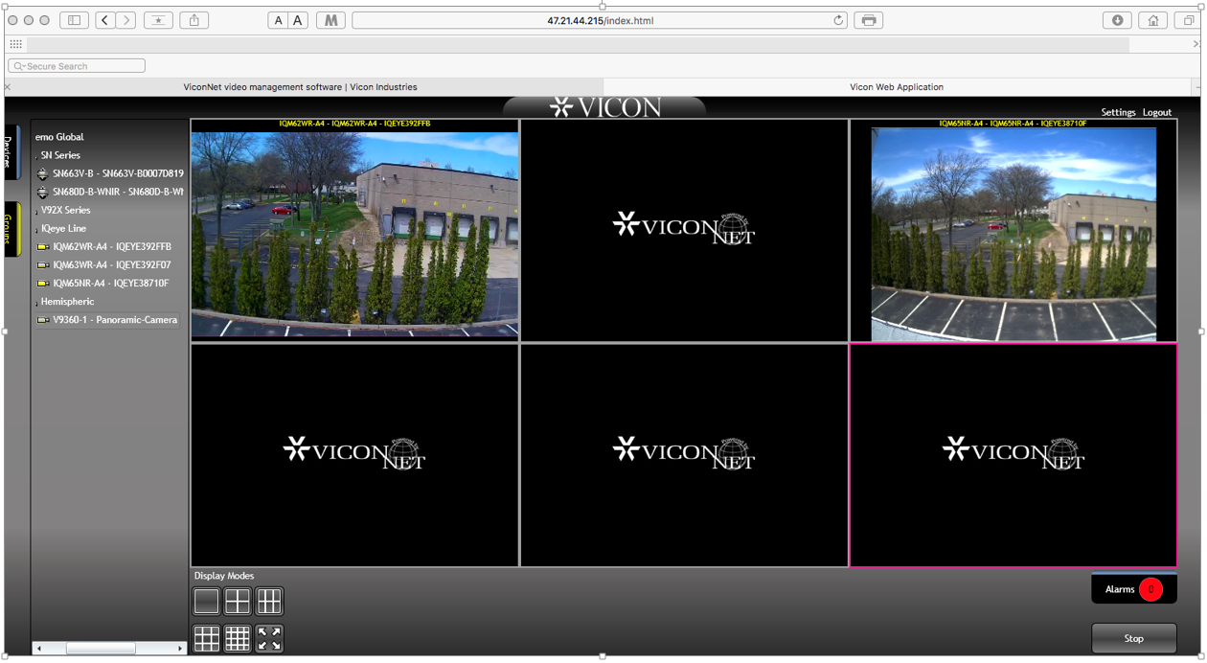This screenshot has width=1207, height=663.
Task: Collapse the IQeye Line tree group
Action: (x=37, y=230)
